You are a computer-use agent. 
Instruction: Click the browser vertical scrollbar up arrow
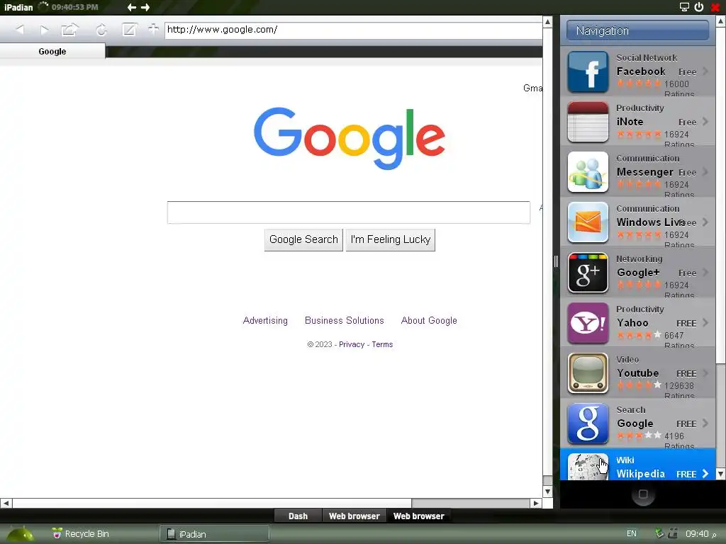[x=548, y=22]
